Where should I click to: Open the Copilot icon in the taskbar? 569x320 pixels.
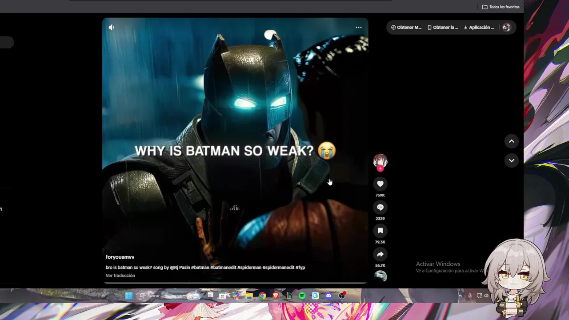[x=236, y=296]
